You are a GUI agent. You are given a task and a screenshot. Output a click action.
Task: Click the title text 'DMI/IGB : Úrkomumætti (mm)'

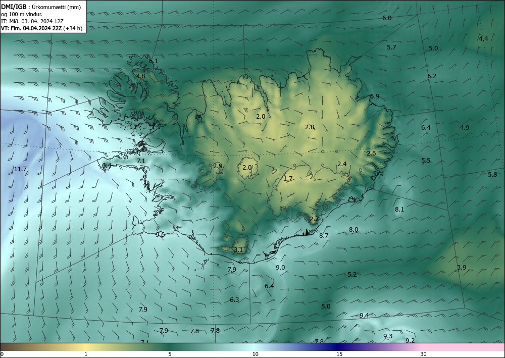(40, 7)
